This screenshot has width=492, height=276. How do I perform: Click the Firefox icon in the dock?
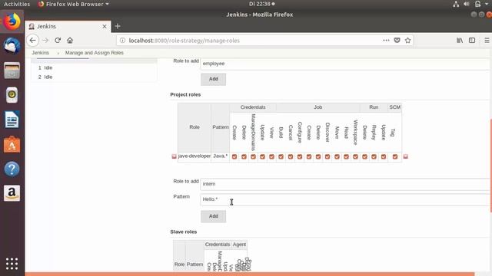(12, 21)
